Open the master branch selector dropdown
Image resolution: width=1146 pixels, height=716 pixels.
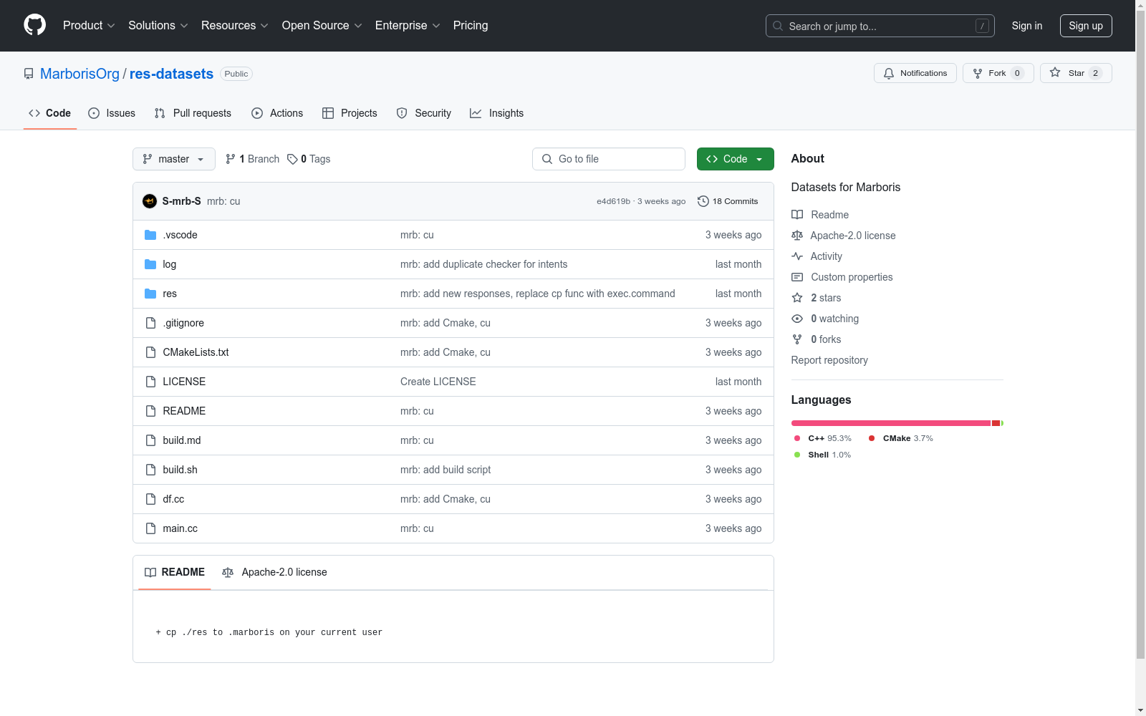(x=174, y=159)
